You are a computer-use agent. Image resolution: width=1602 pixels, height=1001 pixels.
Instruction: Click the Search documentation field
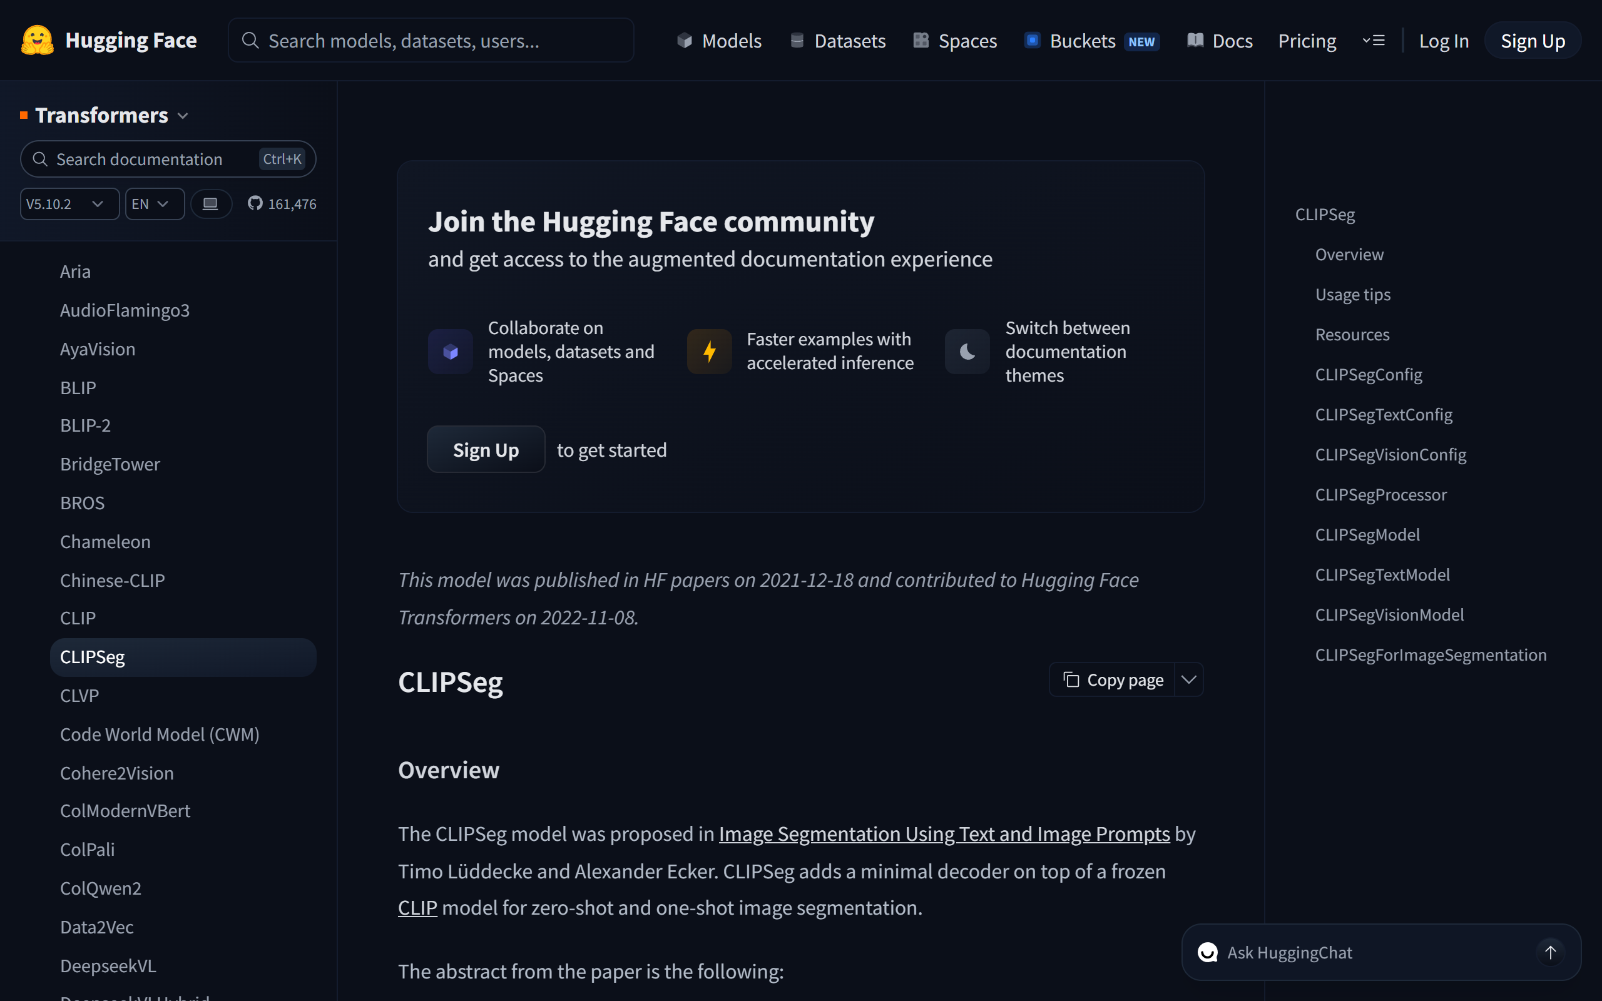pyautogui.click(x=168, y=159)
